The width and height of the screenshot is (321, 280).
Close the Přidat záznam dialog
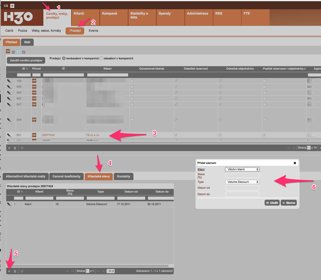point(295,163)
